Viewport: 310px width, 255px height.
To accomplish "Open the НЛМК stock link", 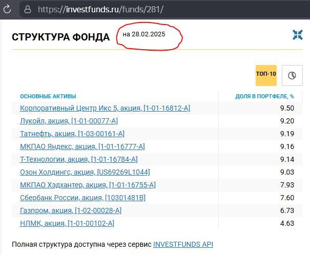I will (x=67, y=223).
